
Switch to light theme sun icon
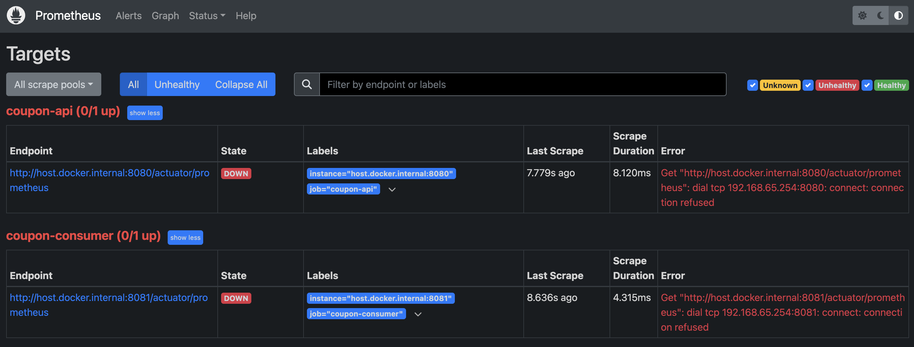point(862,16)
